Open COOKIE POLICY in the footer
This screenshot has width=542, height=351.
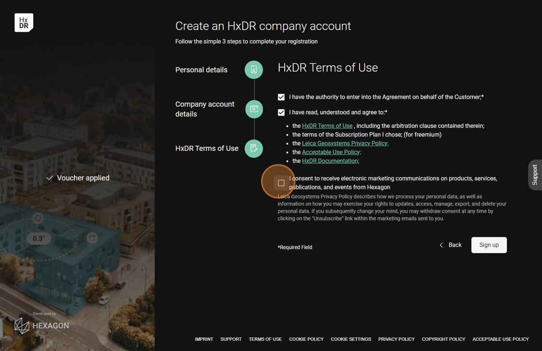(x=306, y=339)
